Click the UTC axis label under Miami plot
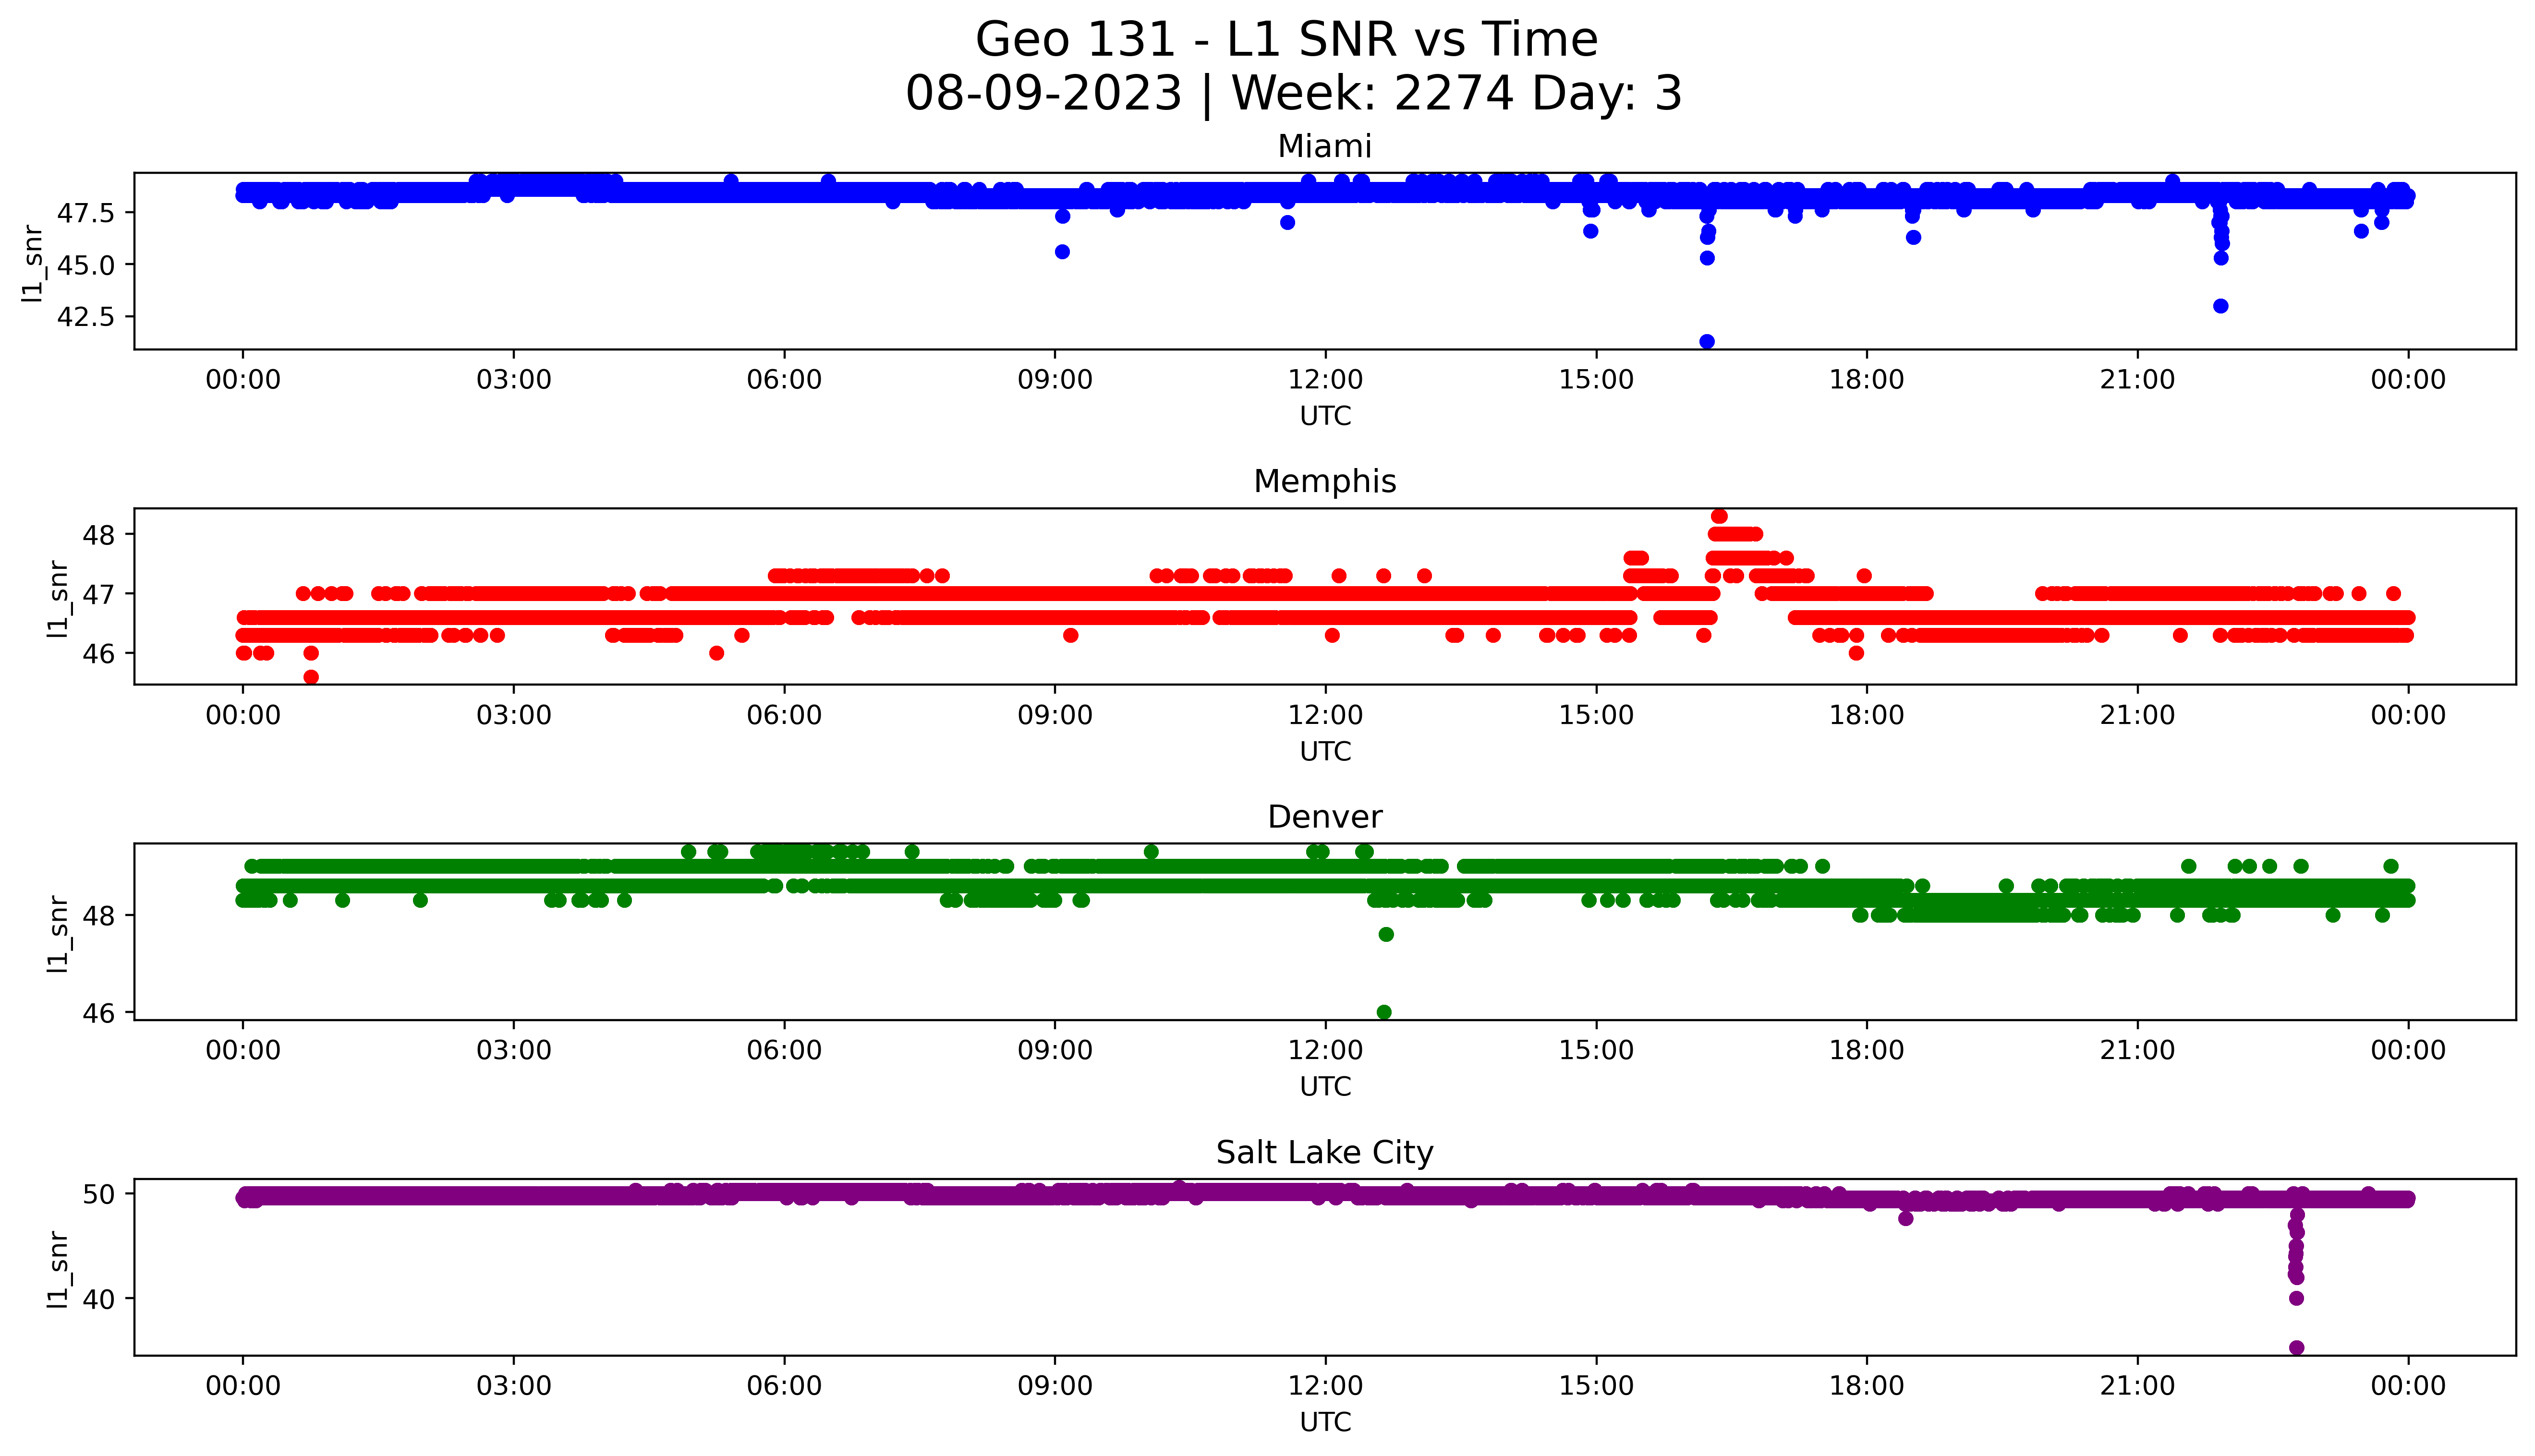 point(1325,416)
